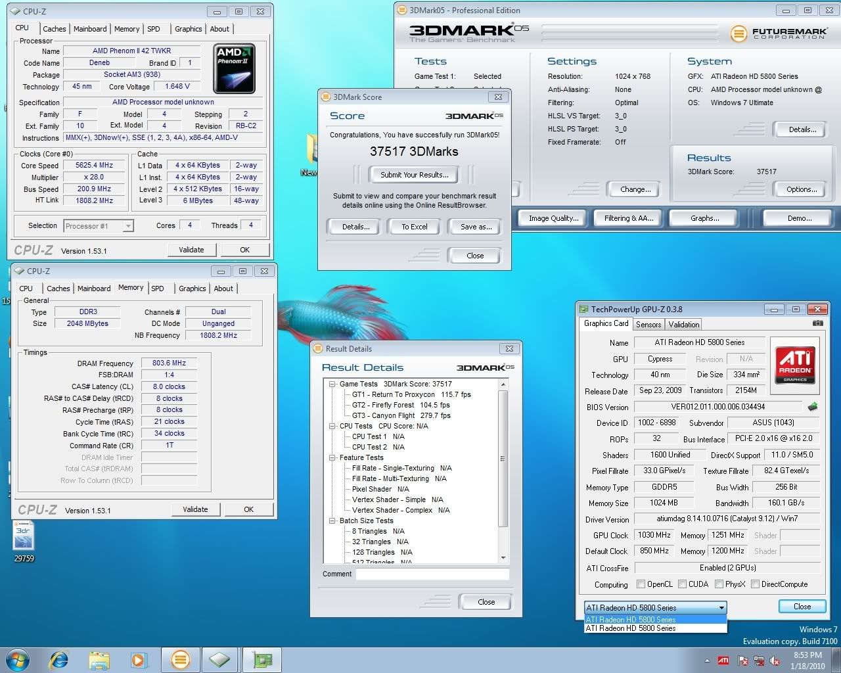Image resolution: width=841 pixels, height=673 pixels.
Task: Collapse the CPU Tests tree node
Action: (332, 426)
